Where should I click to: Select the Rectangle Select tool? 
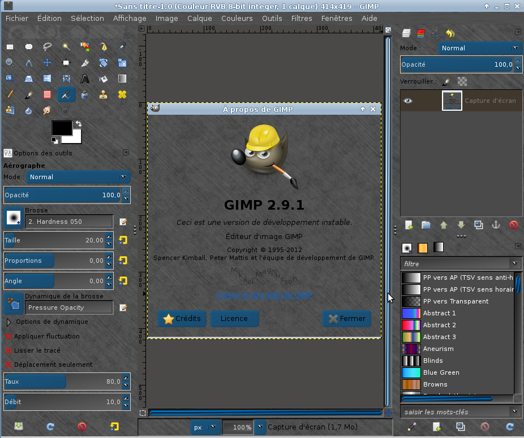(x=10, y=47)
